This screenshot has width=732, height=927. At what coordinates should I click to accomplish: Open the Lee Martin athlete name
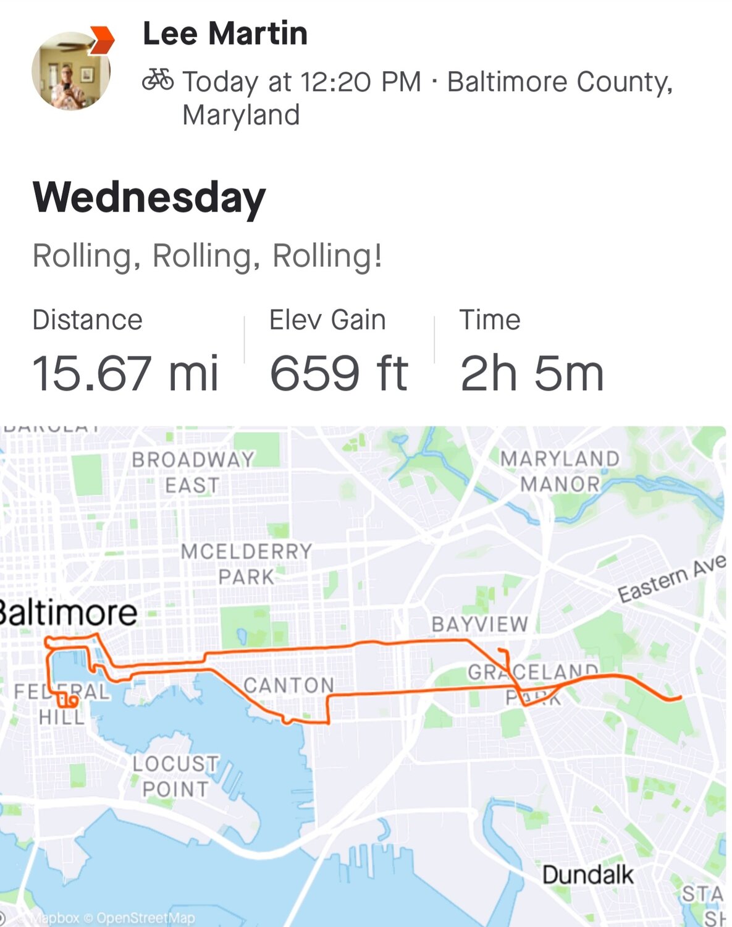(x=225, y=33)
